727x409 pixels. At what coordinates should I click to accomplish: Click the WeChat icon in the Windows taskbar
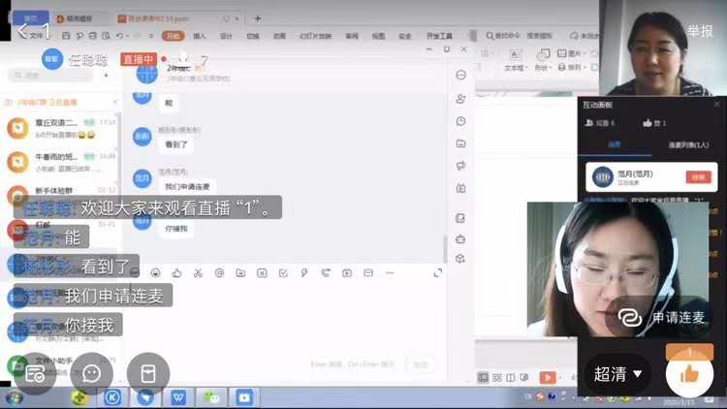[211, 397]
